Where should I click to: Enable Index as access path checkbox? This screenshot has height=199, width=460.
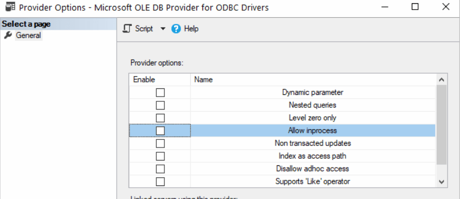(160, 156)
